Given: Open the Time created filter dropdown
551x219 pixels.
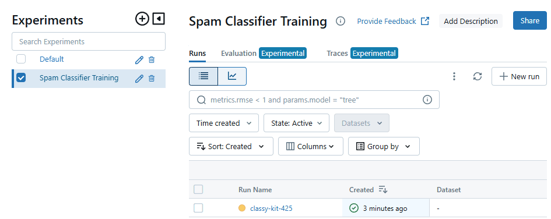Looking at the screenshot, I should click(224, 123).
